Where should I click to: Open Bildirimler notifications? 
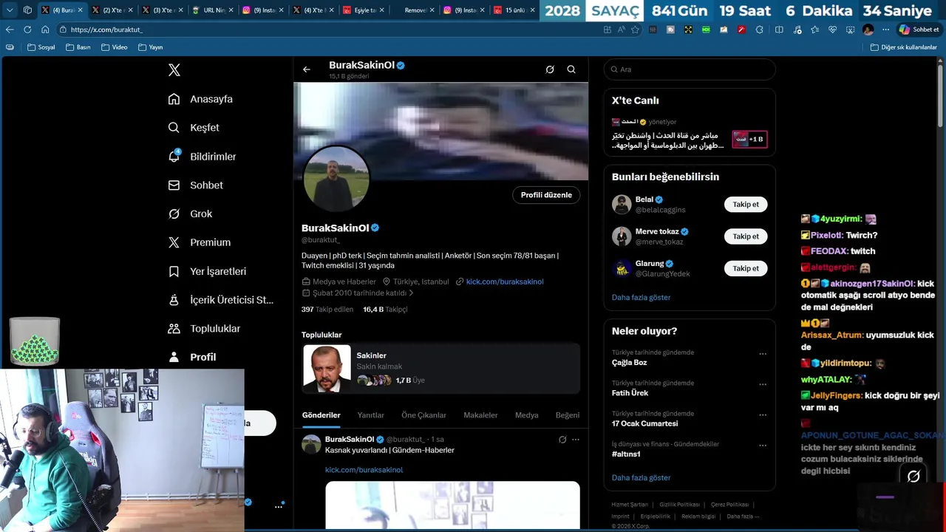(x=202, y=157)
